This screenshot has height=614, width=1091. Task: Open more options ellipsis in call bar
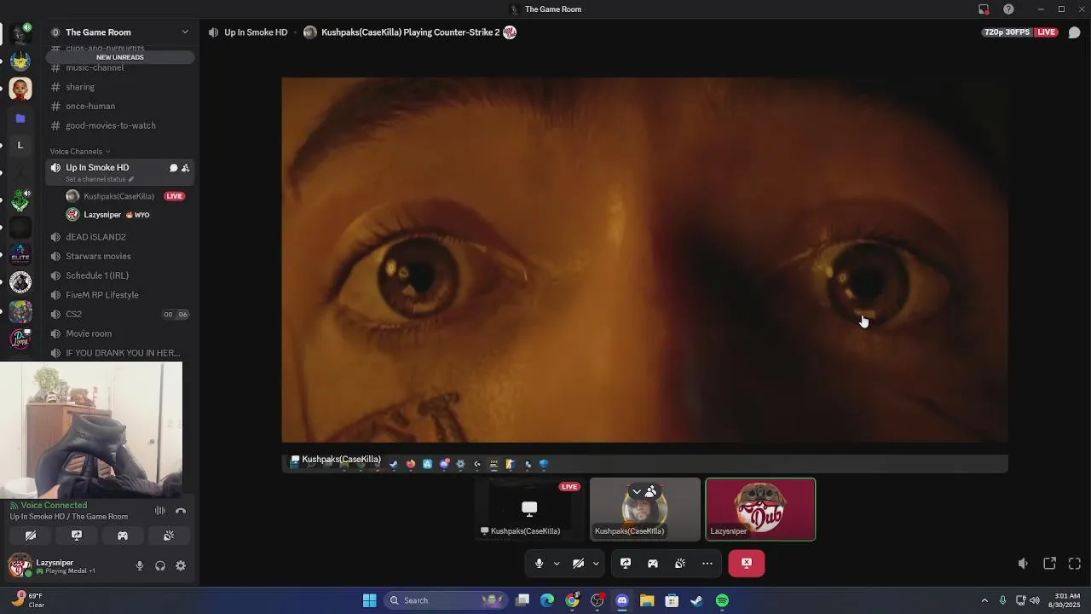[707, 563]
